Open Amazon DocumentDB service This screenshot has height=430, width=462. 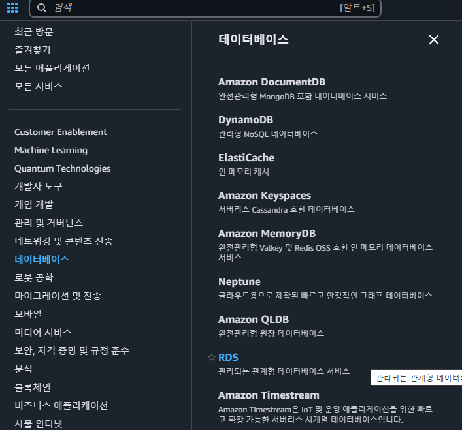coord(272,82)
